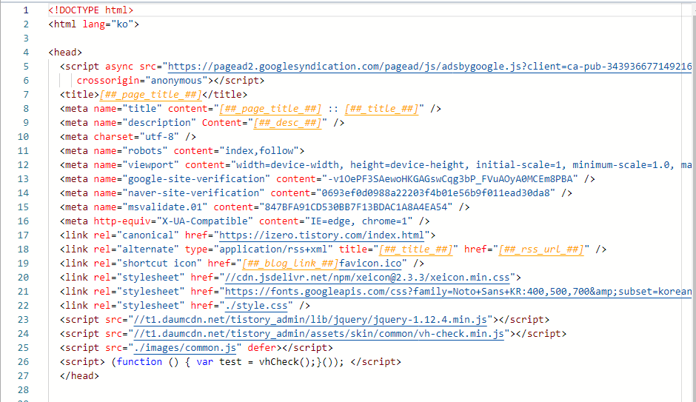This screenshot has height=402, width=696.
Task: Click line number 17 in the gutter
Action: tap(23, 235)
